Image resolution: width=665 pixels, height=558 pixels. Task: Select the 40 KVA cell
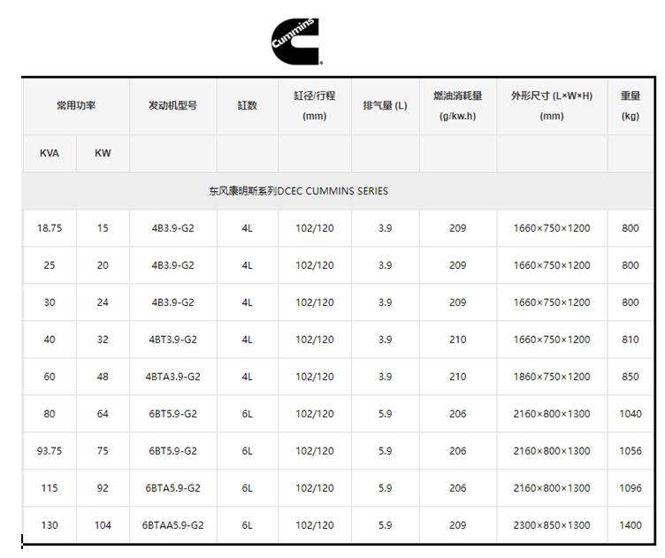pos(50,340)
